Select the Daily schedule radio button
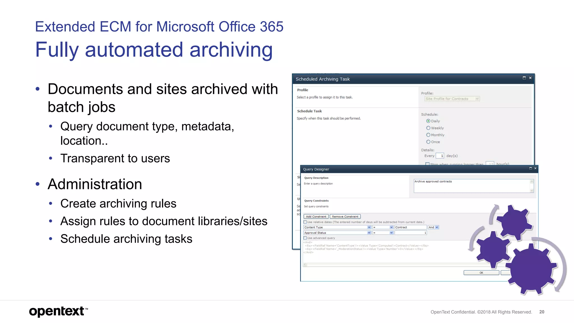 click(428, 121)
